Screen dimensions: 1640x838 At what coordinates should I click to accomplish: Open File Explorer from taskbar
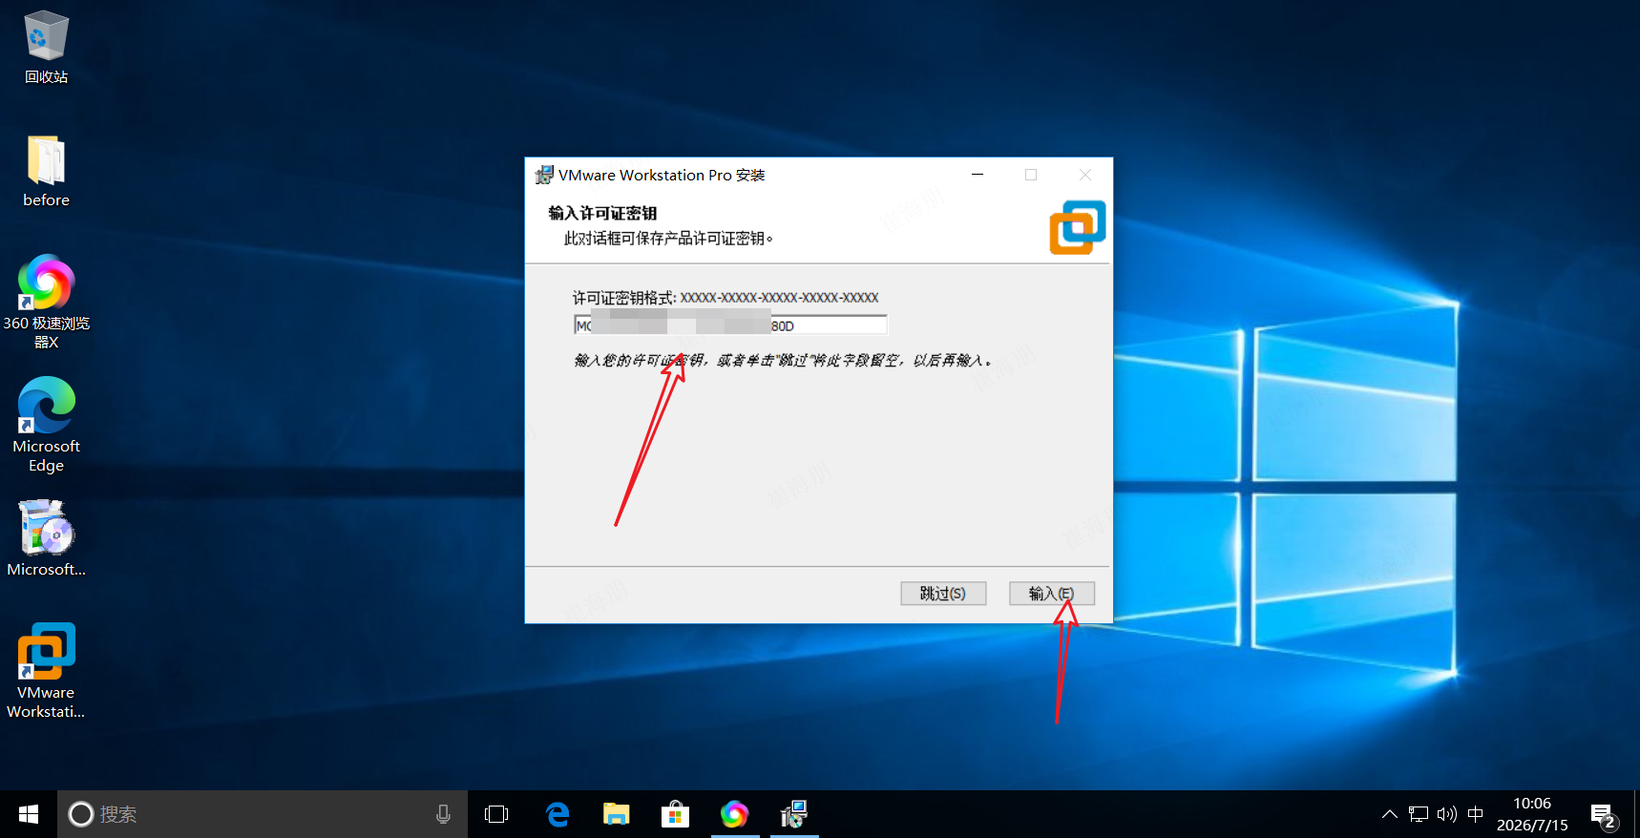tap(617, 814)
